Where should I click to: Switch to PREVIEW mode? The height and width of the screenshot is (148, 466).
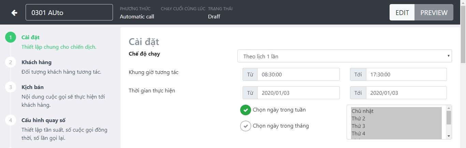(434, 13)
